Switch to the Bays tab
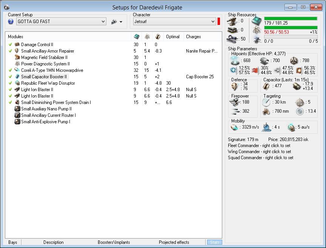Viewport: 326px width, 248px height. (x=13, y=242)
